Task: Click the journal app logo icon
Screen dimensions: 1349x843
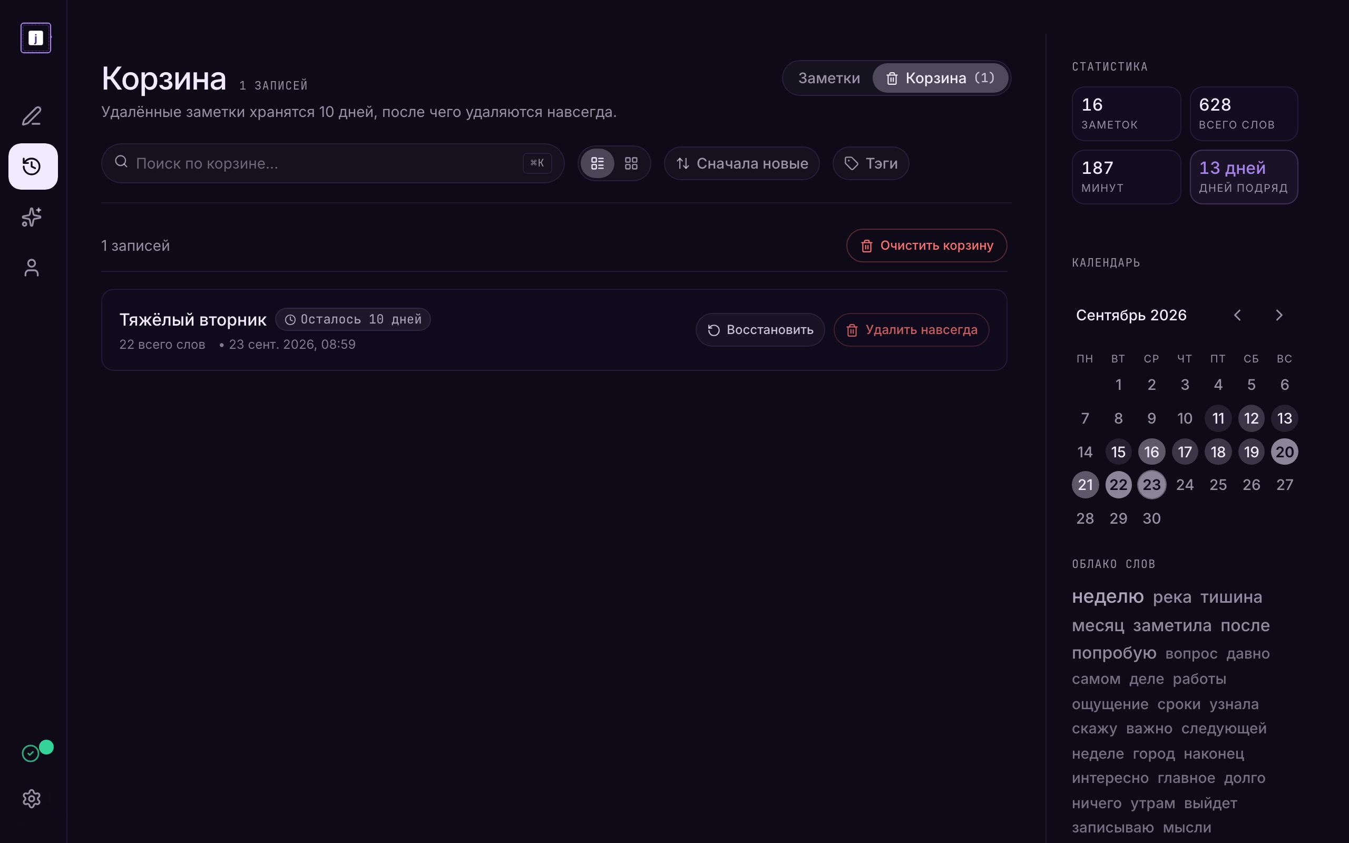Action: [x=36, y=38]
